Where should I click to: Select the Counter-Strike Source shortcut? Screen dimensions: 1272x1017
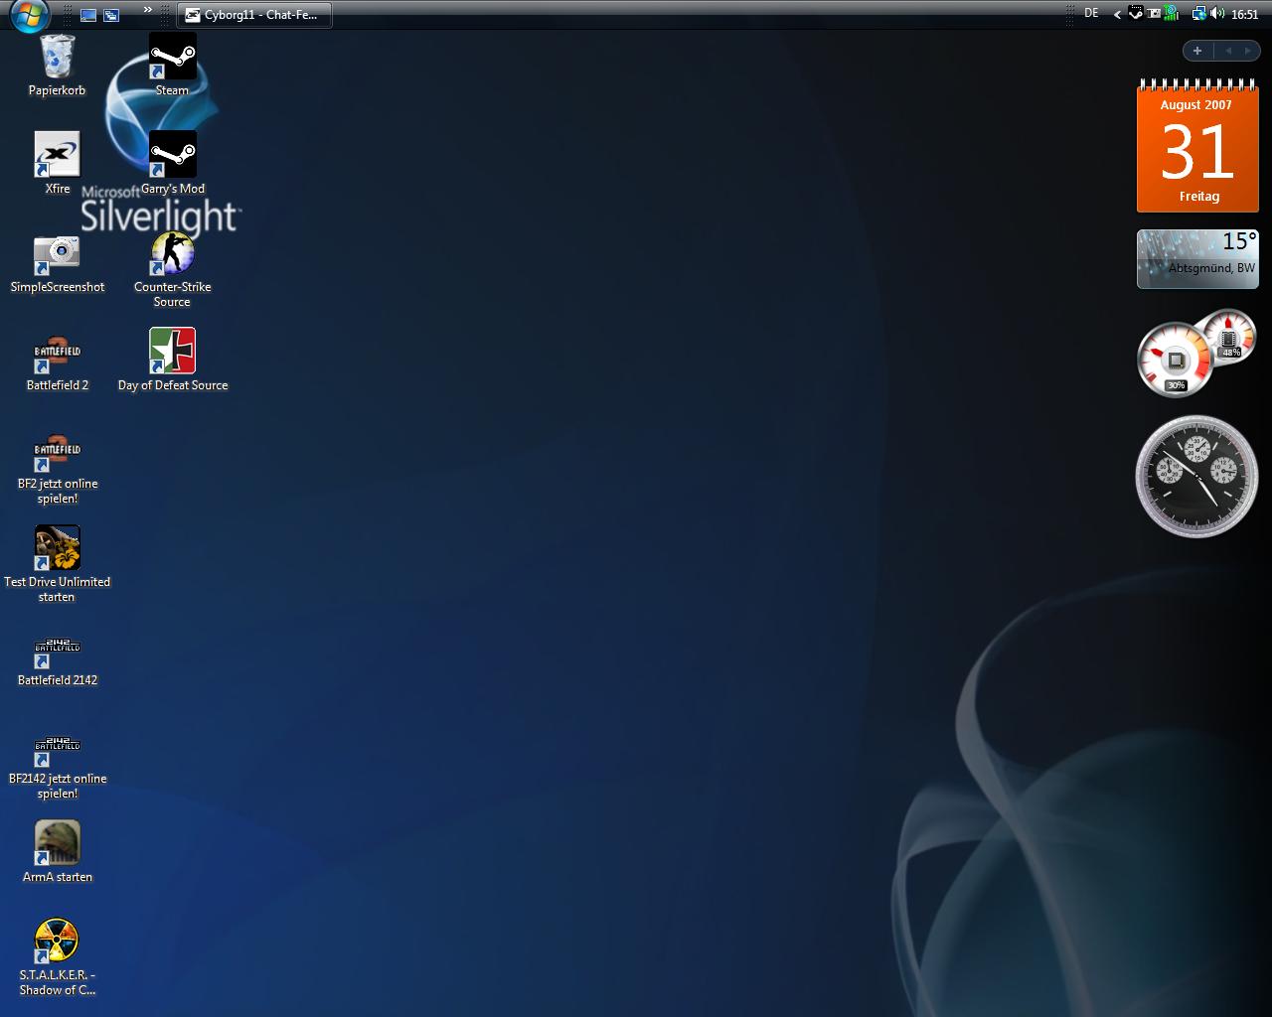[172, 269]
